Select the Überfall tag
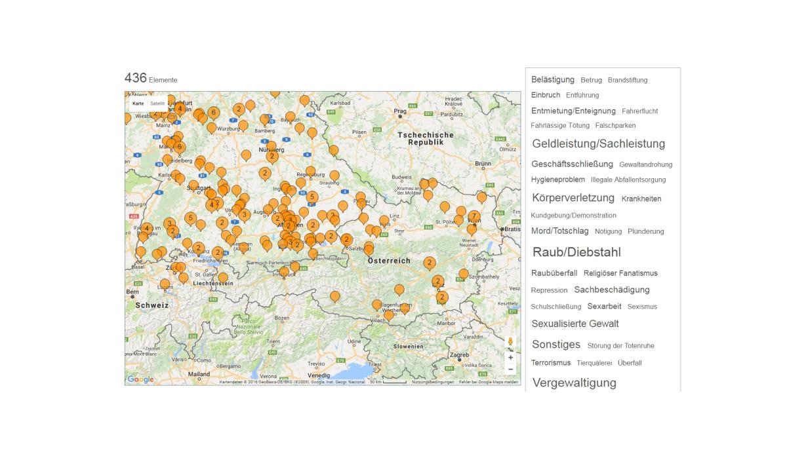The image size is (808, 454). (x=630, y=363)
